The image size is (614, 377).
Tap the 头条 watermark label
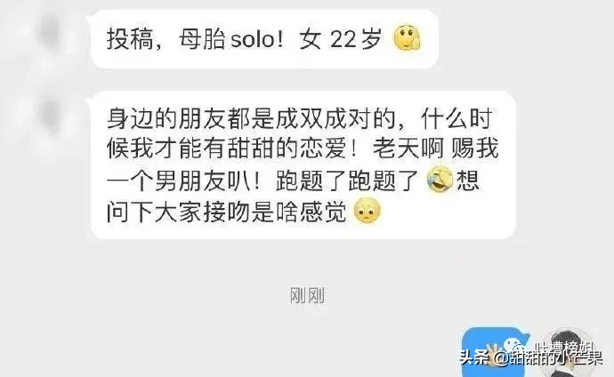pyautogui.click(x=475, y=357)
